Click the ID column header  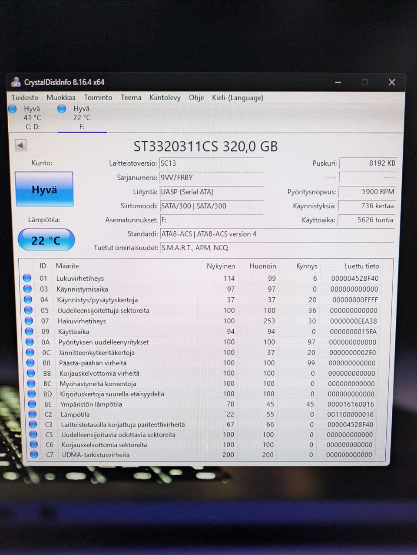point(43,266)
